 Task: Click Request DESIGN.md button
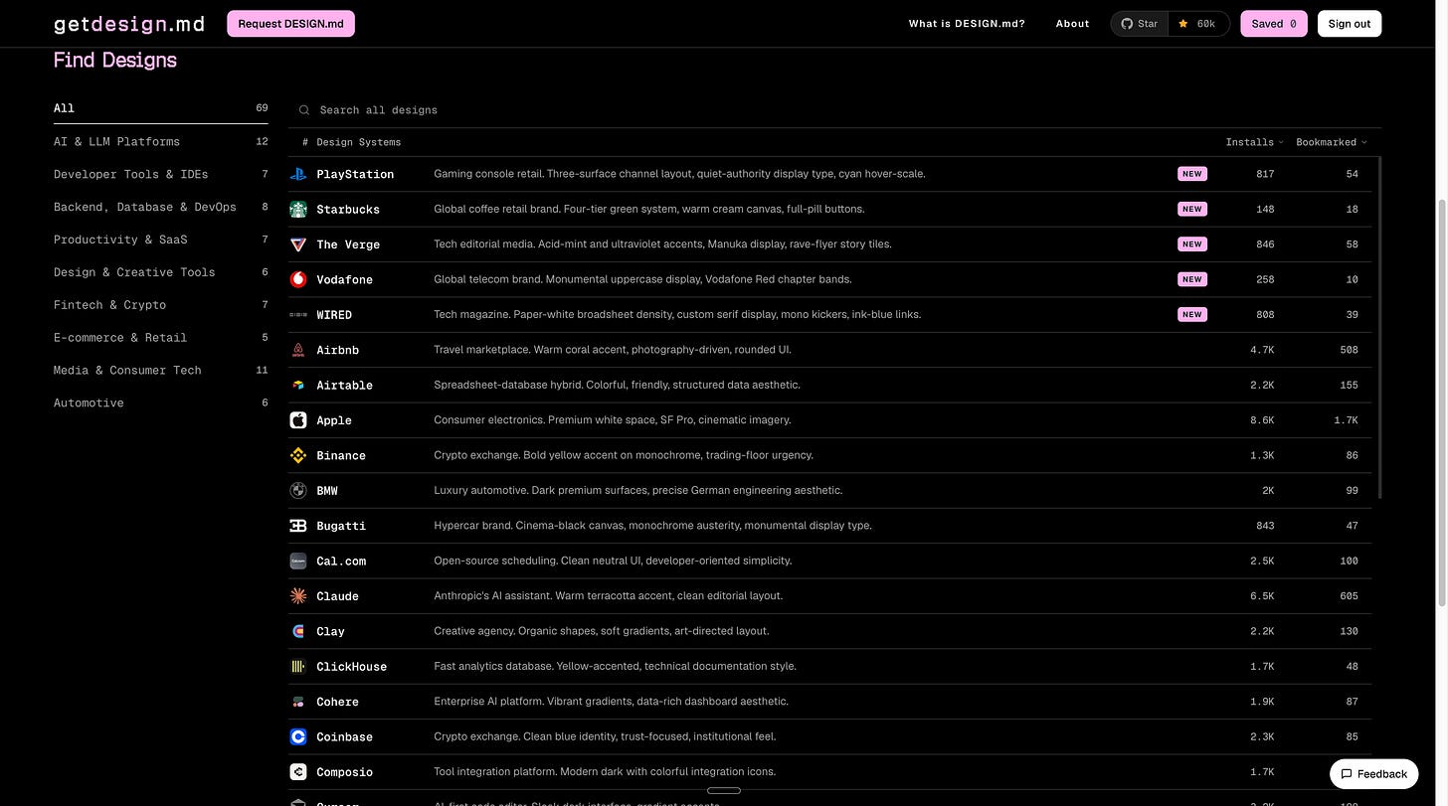pos(290,24)
